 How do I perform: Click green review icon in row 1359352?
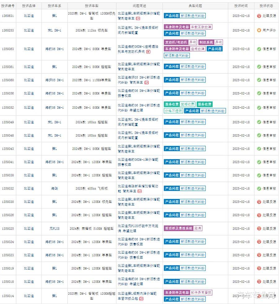(259, 108)
